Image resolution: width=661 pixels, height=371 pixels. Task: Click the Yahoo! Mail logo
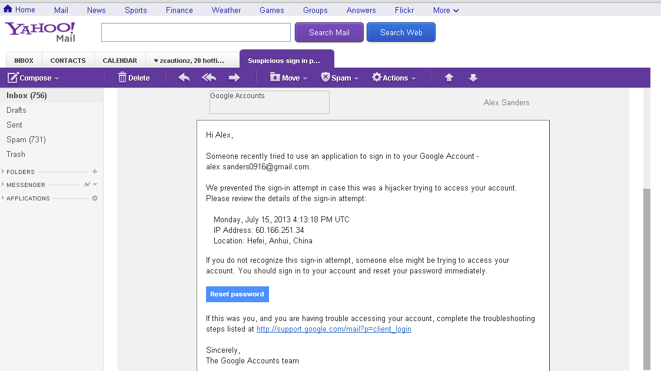click(40, 32)
